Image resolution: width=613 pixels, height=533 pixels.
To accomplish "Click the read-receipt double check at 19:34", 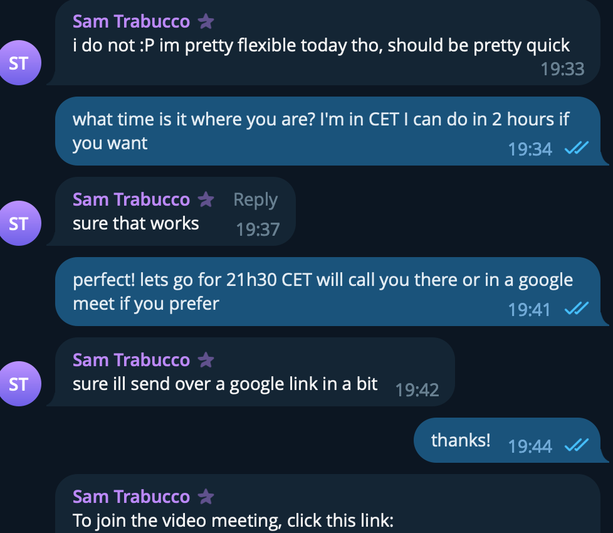I will (x=576, y=149).
